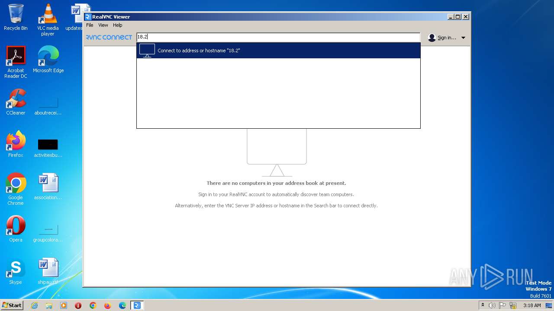Image resolution: width=554 pixels, height=311 pixels.
Task: Select 'Connect to address or hostname "18.2"' suggestion
Action: [x=278, y=51]
